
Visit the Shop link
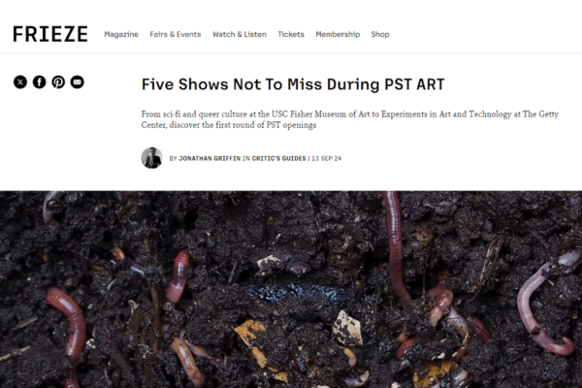380,34
